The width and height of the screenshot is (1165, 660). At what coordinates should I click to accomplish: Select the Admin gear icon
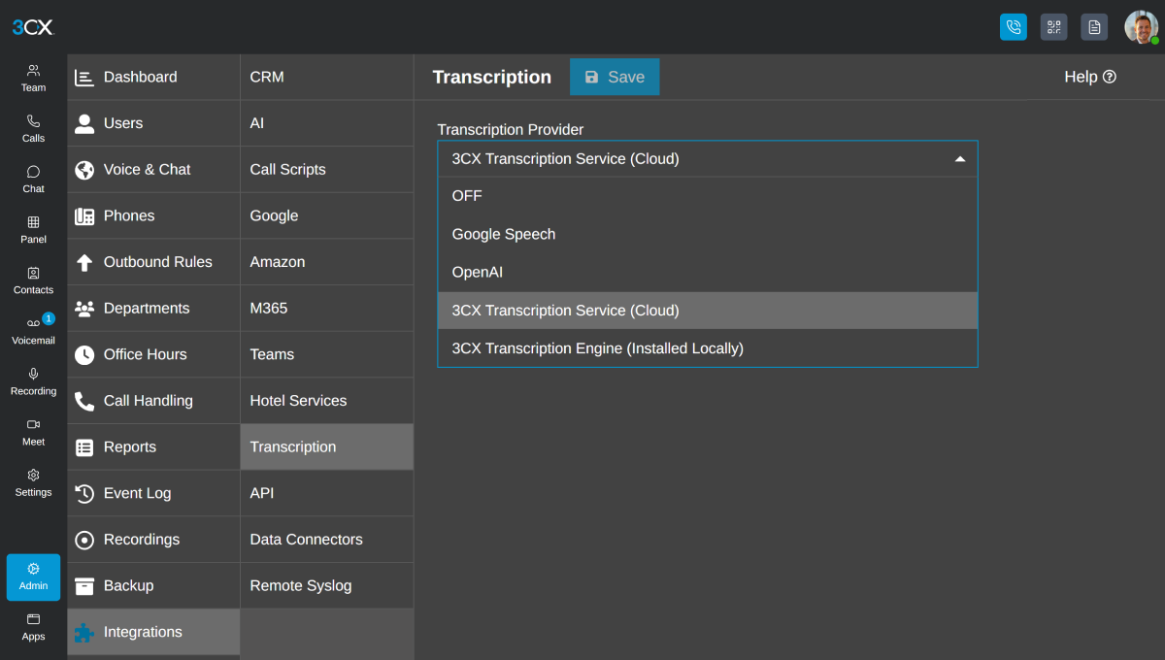[x=33, y=569]
